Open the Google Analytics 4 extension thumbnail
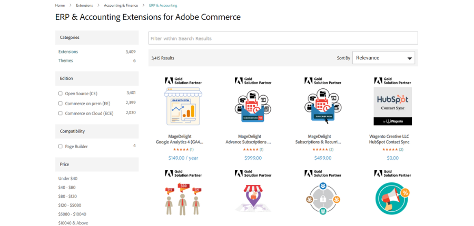474x226 pixels. [183, 106]
